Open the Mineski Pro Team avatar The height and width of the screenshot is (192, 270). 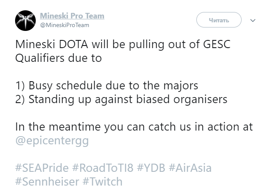(x=25, y=21)
